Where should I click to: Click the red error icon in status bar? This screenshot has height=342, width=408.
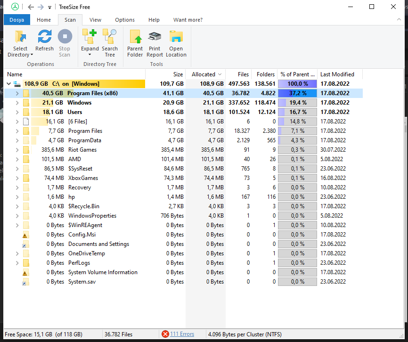[x=165, y=334]
